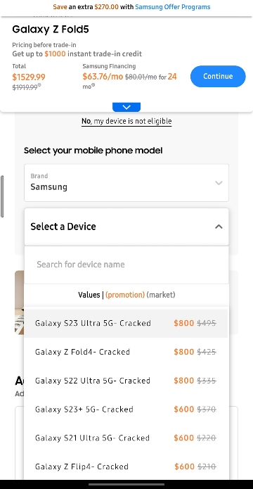Image resolution: width=253 pixels, height=489 pixels.
Task: Focus the Search for device name field
Action: 126,265
